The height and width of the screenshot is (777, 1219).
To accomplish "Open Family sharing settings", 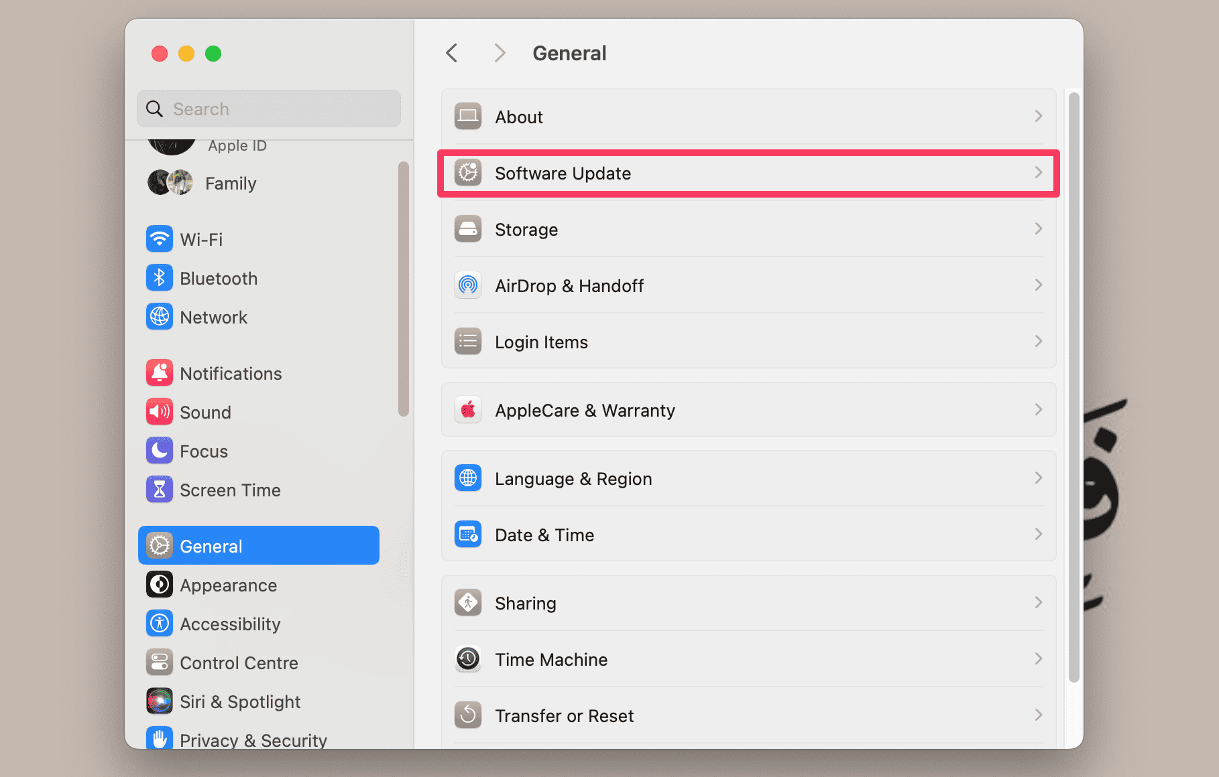I will tap(230, 183).
